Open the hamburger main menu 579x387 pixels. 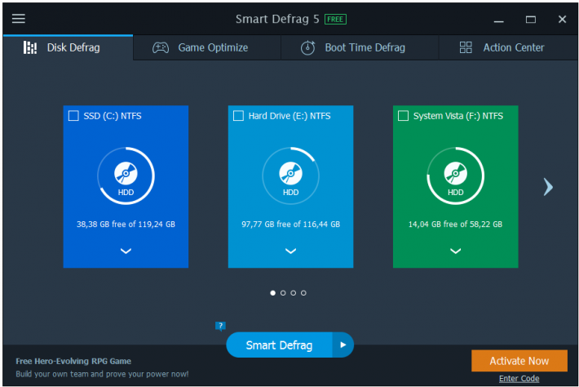tap(19, 19)
